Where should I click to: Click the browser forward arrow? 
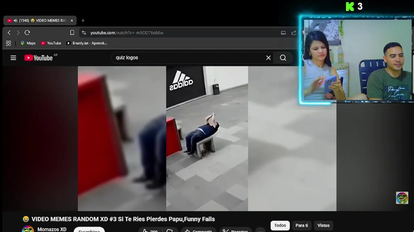(x=18, y=33)
